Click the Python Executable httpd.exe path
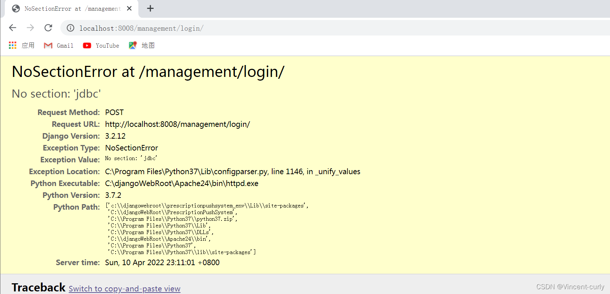610x294 pixels. pyautogui.click(x=181, y=183)
